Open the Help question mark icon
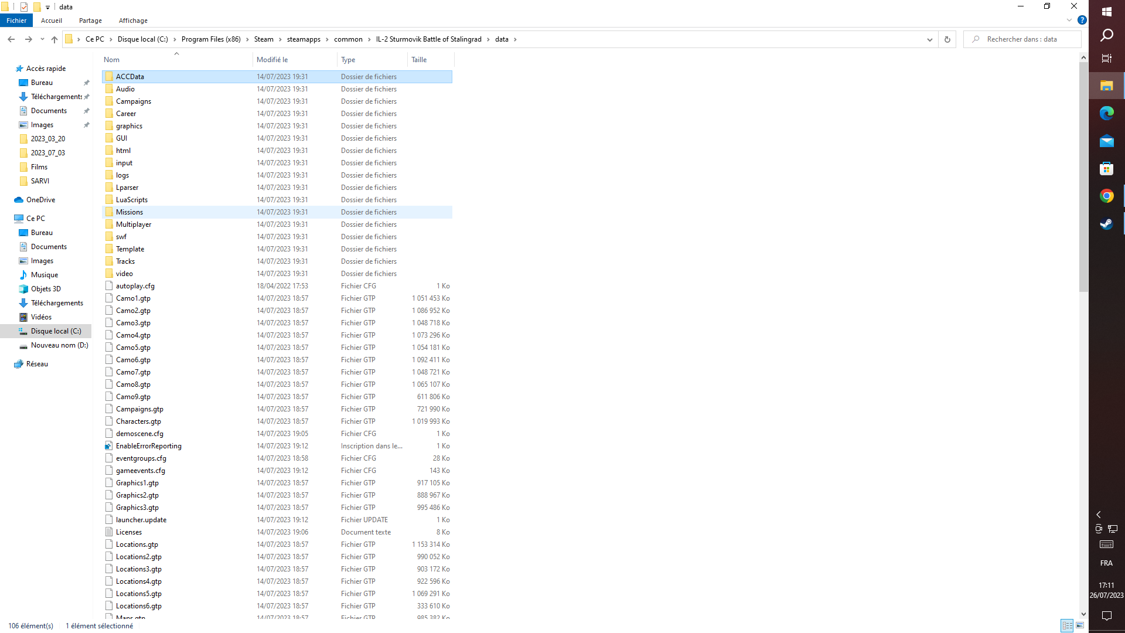1125x633 pixels. pyautogui.click(x=1082, y=20)
